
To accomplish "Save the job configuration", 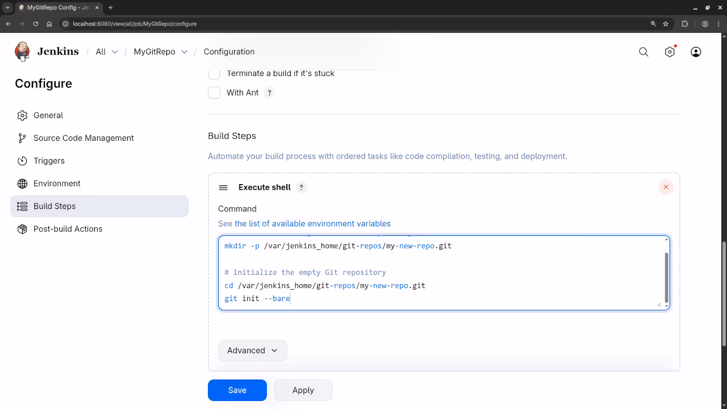I will point(237,390).
